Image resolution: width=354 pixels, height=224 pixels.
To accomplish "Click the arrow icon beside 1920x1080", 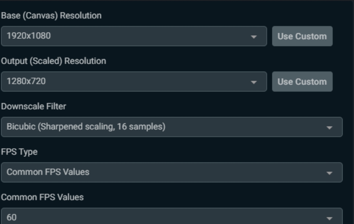I will pos(254,37).
